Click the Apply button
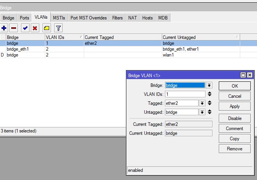 pyautogui.click(x=234, y=106)
